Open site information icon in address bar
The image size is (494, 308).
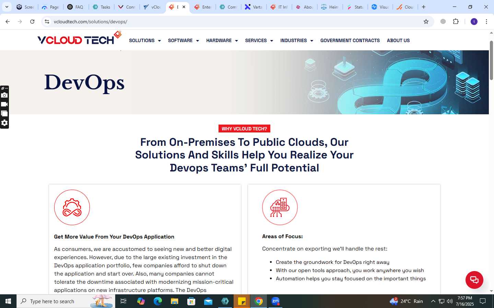coord(47,22)
